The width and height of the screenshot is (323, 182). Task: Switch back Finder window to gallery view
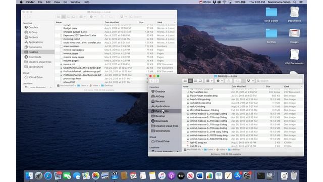tap(74, 17)
